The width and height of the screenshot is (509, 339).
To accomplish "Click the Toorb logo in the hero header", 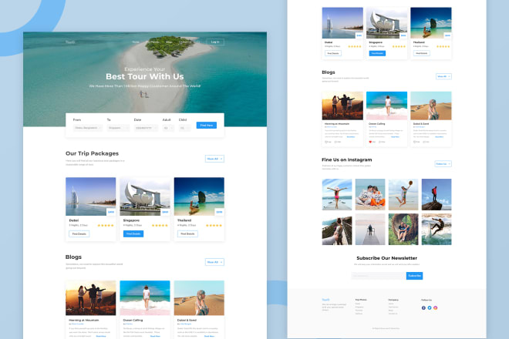I will (x=70, y=42).
